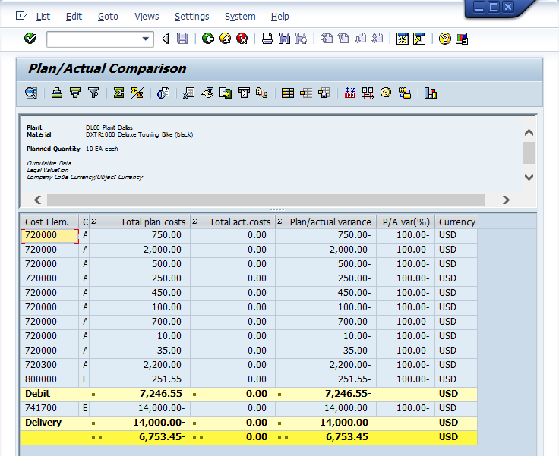Click the command input field
Image resolution: width=559 pixels, height=456 pixels.
[x=93, y=39]
